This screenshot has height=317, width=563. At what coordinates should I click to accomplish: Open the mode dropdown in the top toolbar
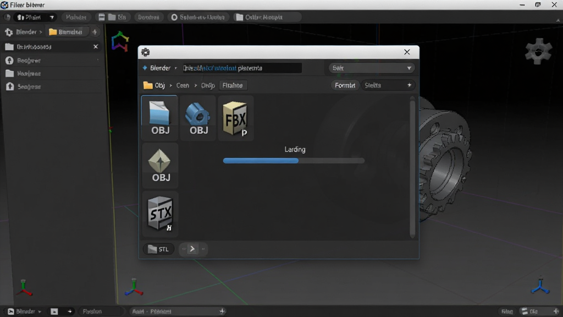(35, 17)
